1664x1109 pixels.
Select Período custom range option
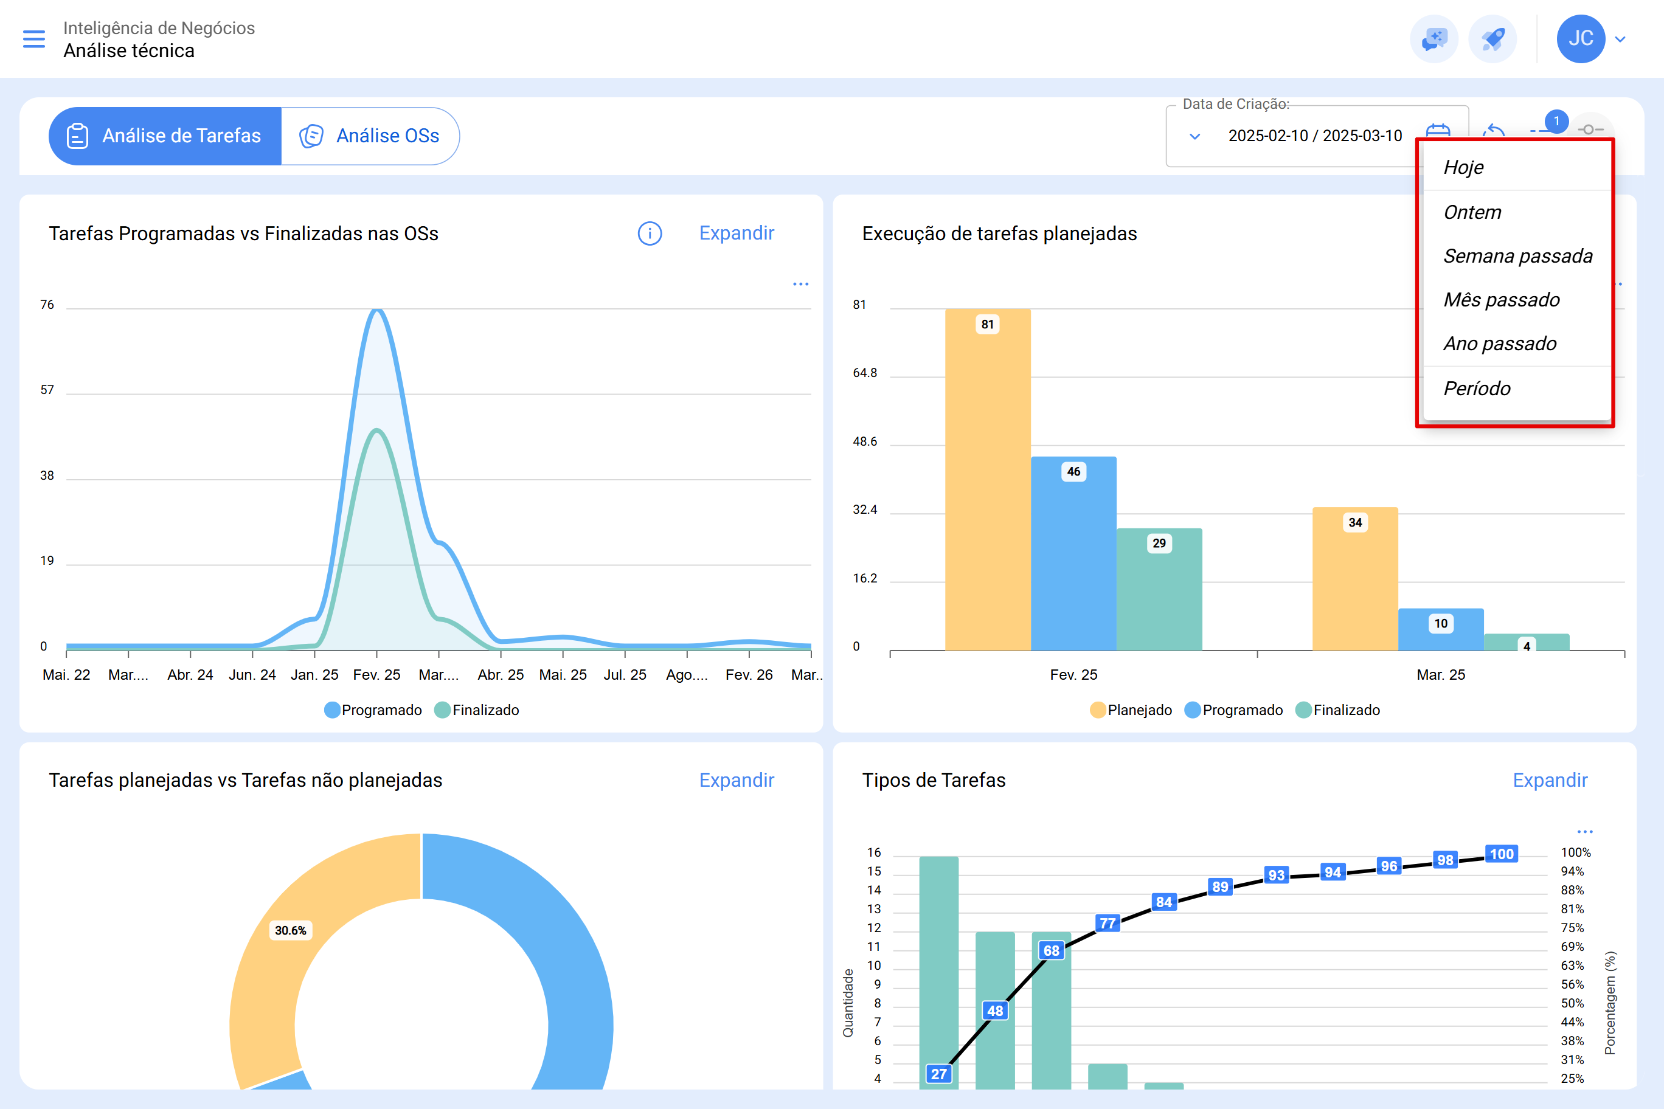tap(1516, 389)
